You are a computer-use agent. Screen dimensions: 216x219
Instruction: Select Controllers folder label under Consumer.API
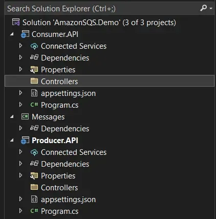(x=59, y=82)
